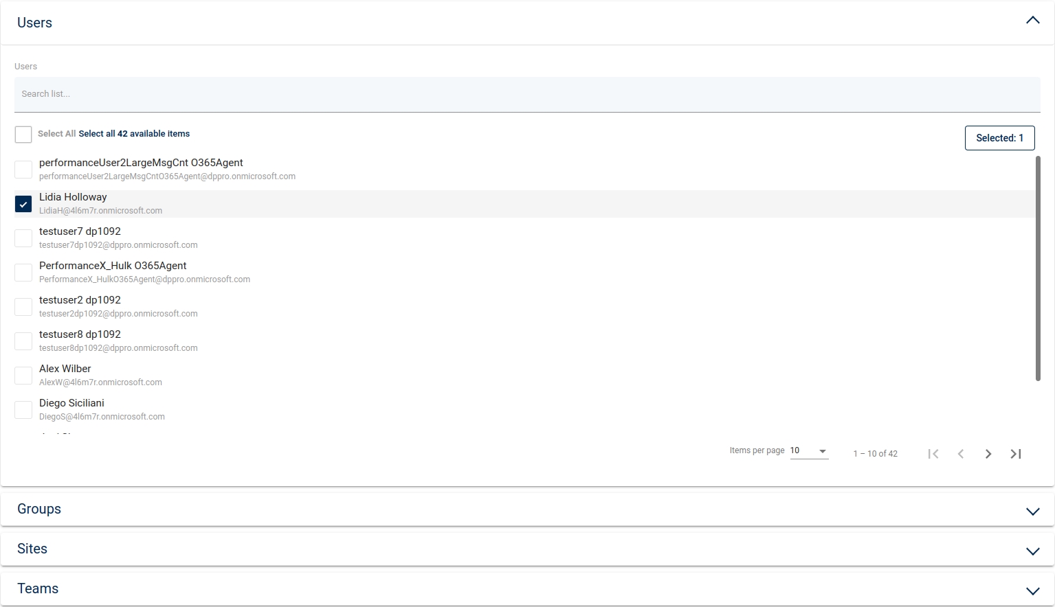Viewport: 1055px width, 607px height.
Task: Click the Selected: 1 button
Action: click(999, 138)
